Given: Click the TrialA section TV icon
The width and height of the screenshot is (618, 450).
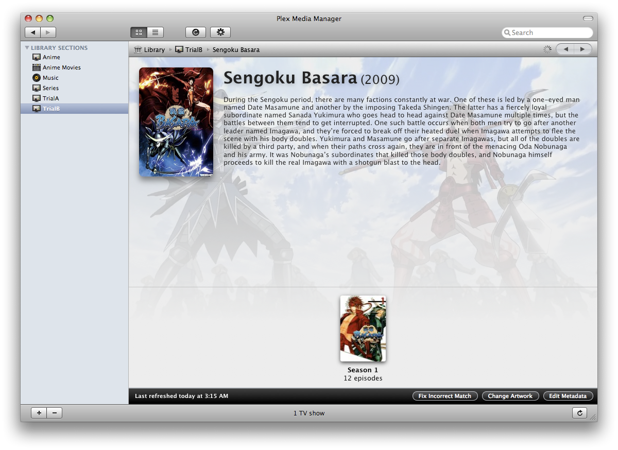Looking at the screenshot, I should 37,98.
